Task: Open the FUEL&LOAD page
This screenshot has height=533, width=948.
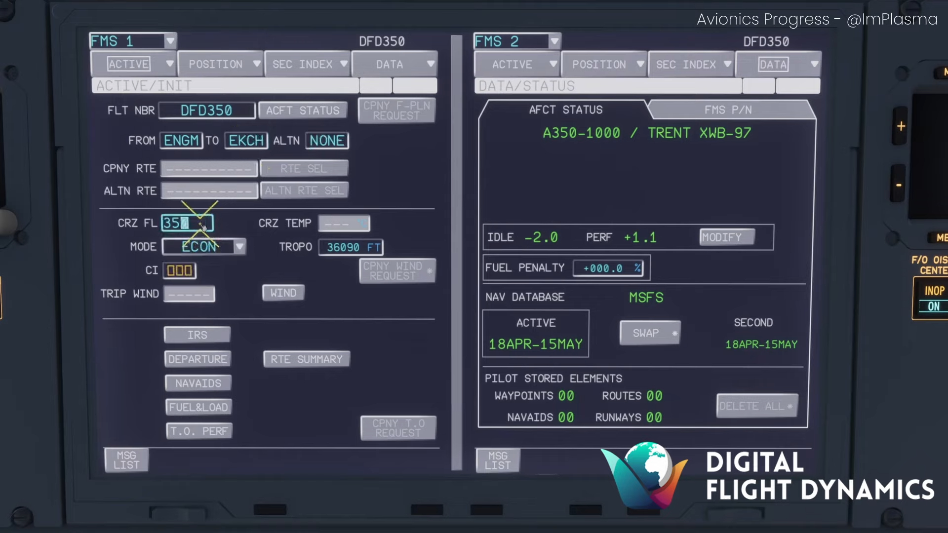Action: tap(198, 407)
